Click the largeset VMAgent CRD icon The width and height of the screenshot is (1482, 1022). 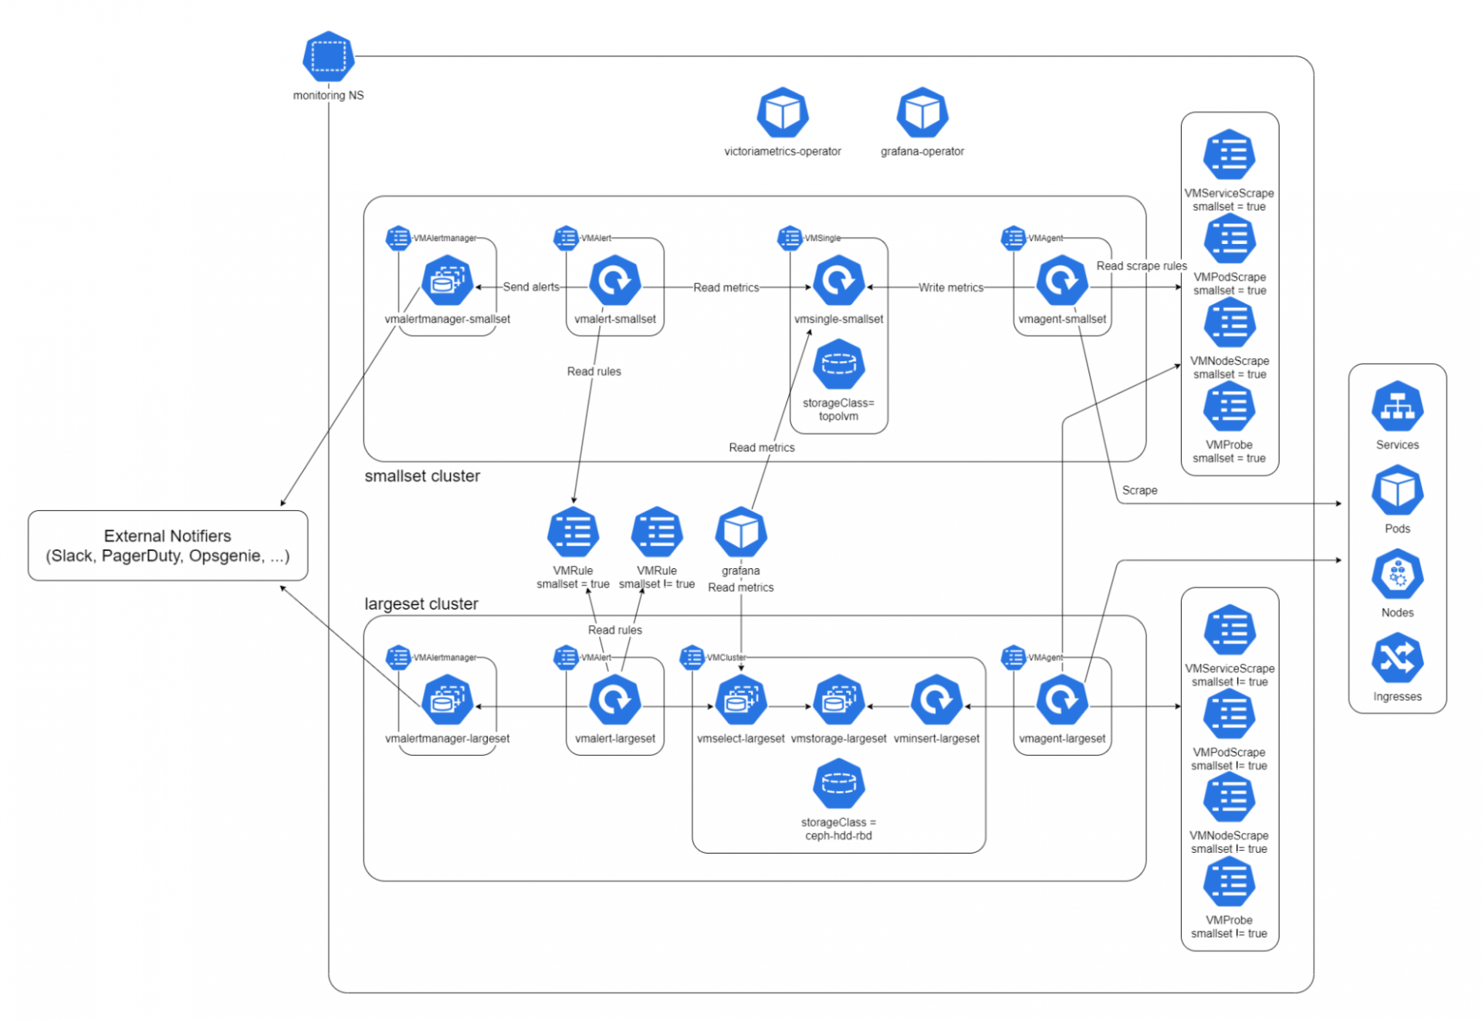tap(1013, 658)
